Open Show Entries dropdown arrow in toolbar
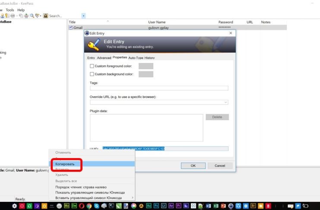320x210 pixels. tap(41, 16)
